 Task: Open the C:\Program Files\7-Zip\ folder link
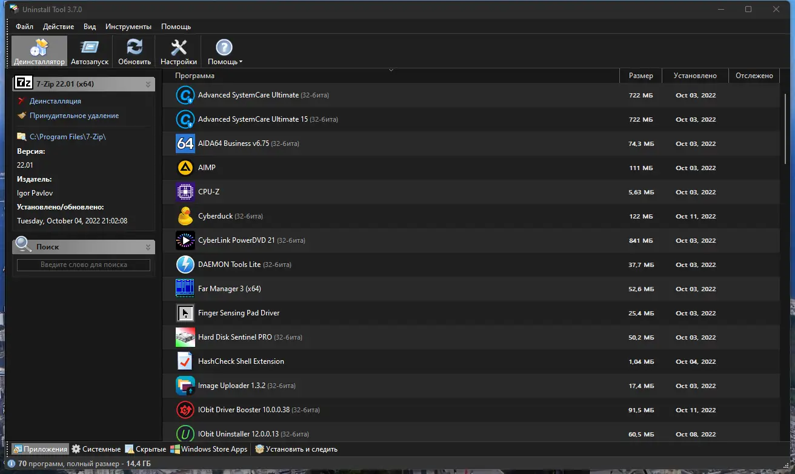tap(68, 137)
